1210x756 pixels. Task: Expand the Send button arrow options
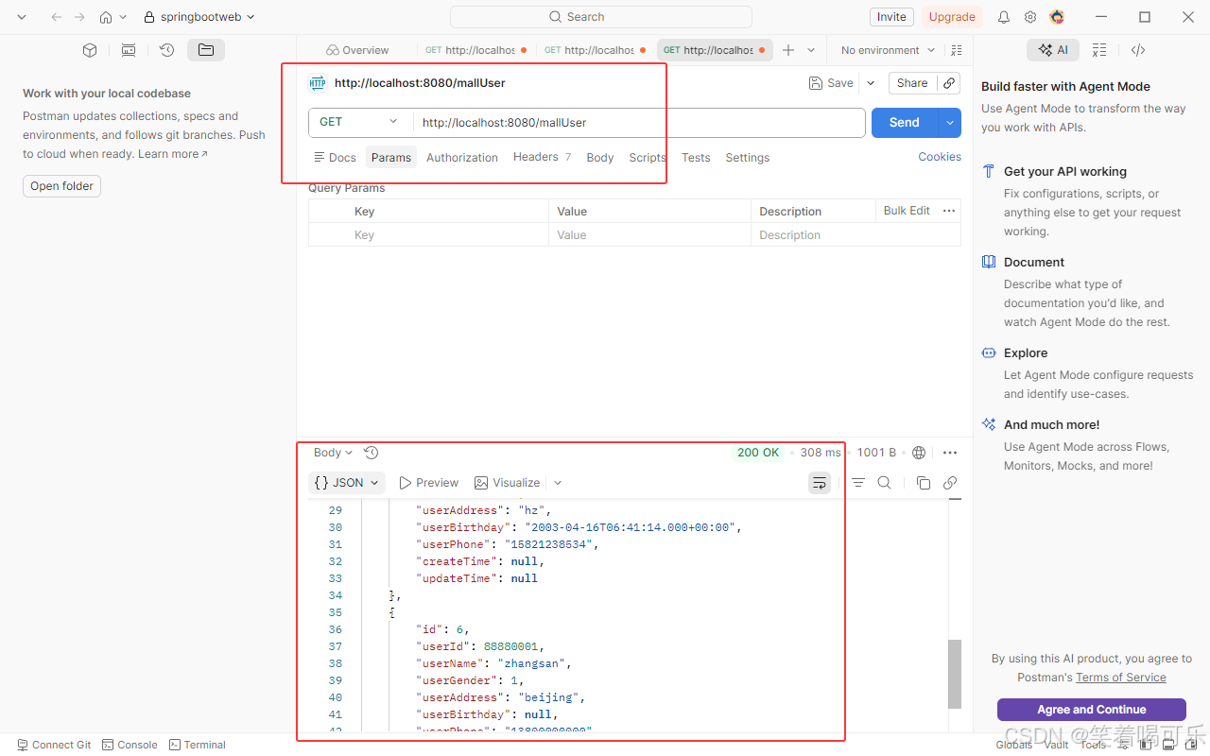click(950, 123)
